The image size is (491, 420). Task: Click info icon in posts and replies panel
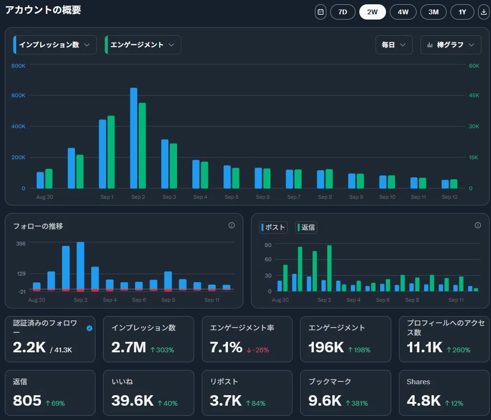[478, 225]
